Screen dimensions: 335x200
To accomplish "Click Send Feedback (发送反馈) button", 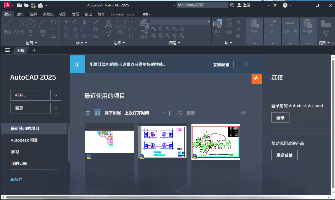I will (284, 155).
